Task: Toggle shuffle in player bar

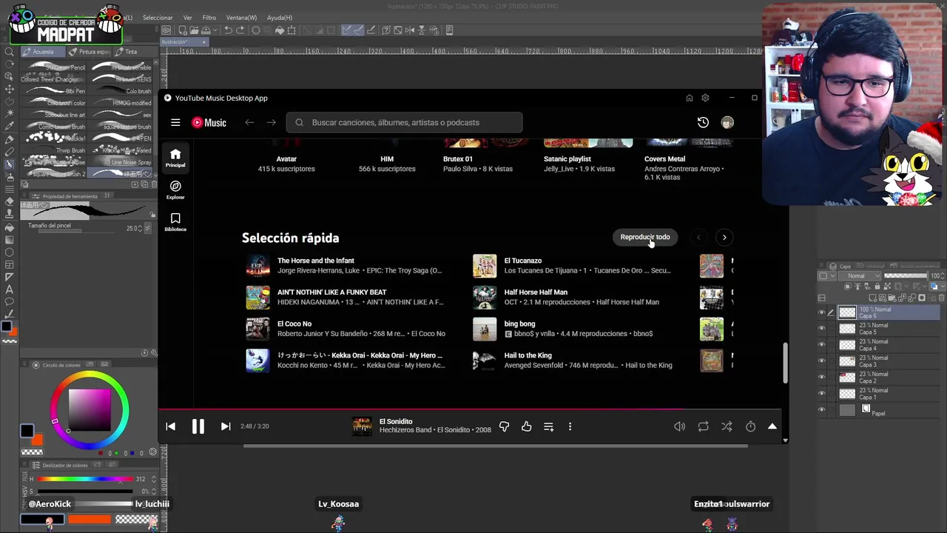Action: 727,426
